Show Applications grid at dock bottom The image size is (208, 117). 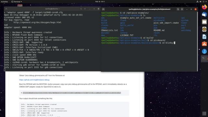[204, 113]
